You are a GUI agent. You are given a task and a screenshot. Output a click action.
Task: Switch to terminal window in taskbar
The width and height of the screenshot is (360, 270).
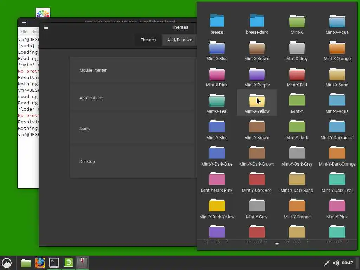(x=54, y=263)
